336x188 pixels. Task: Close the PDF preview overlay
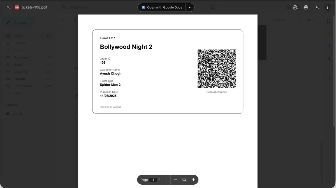(x=8, y=7)
